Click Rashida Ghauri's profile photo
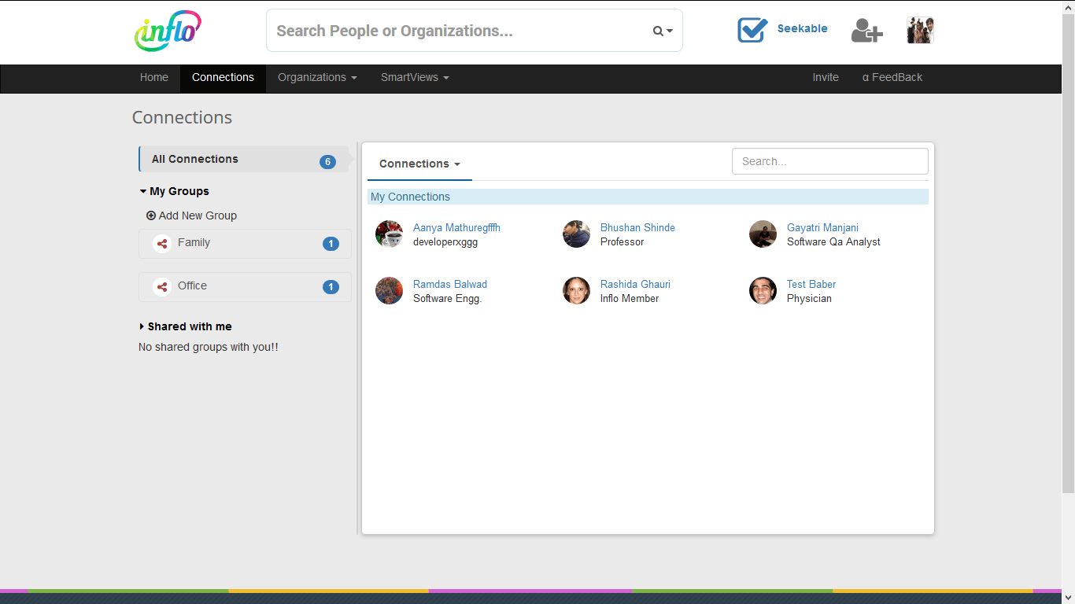Screen dimensions: 1075x604 tap(576, 290)
